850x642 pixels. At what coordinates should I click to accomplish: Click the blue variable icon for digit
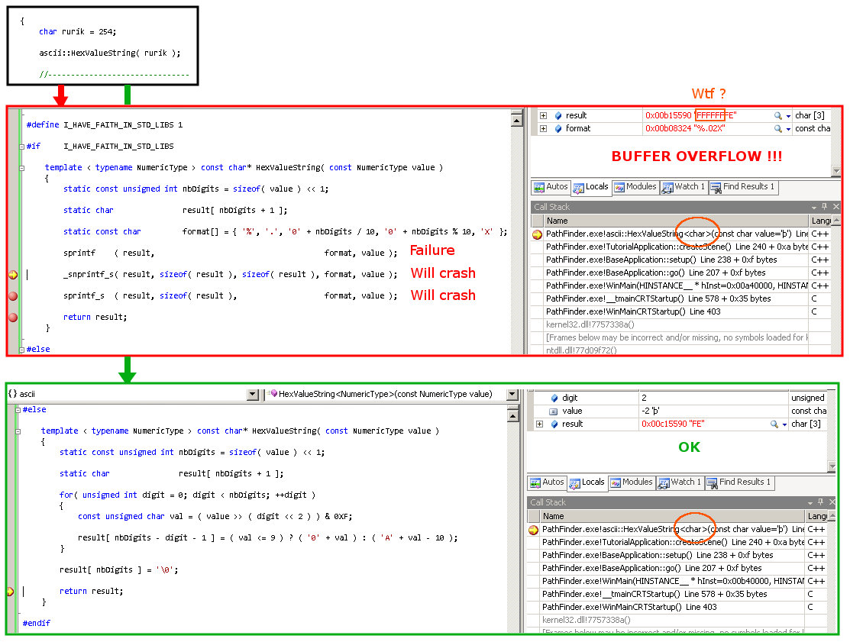pos(554,398)
